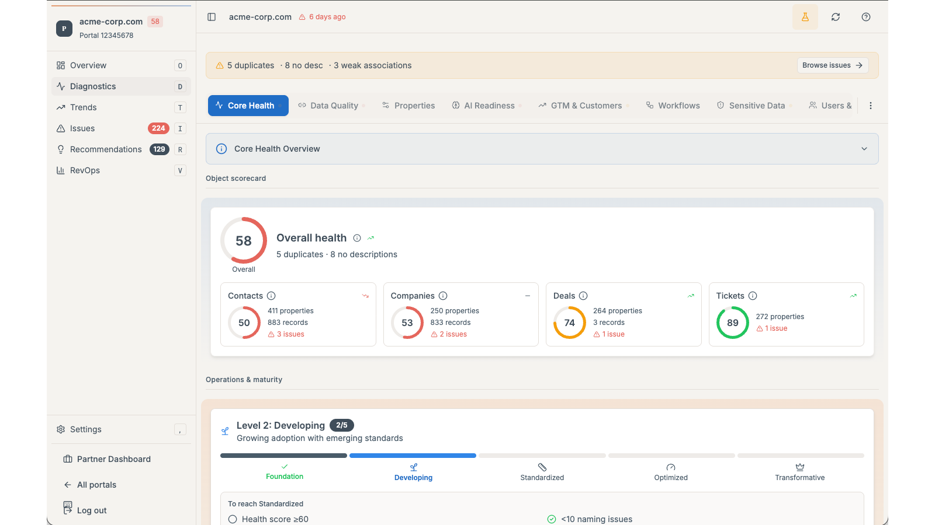Image resolution: width=935 pixels, height=525 pixels.
Task: Click '3 issues' in Contacts card
Action: coord(286,334)
